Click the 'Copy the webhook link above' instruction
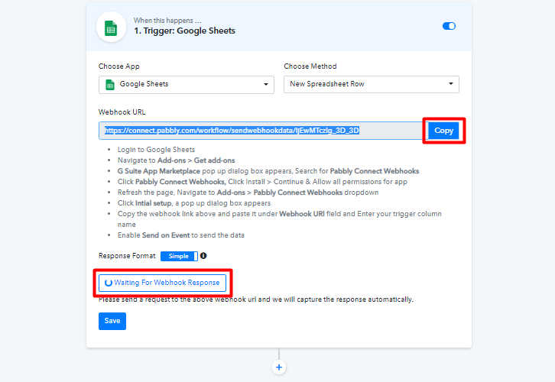This screenshot has width=555, height=382. (280, 219)
